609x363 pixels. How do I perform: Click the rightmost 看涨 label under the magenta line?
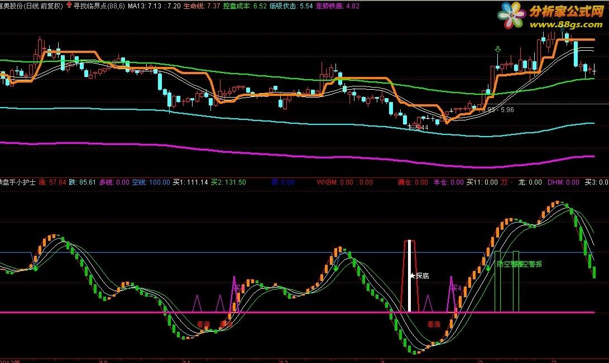coord(434,324)
